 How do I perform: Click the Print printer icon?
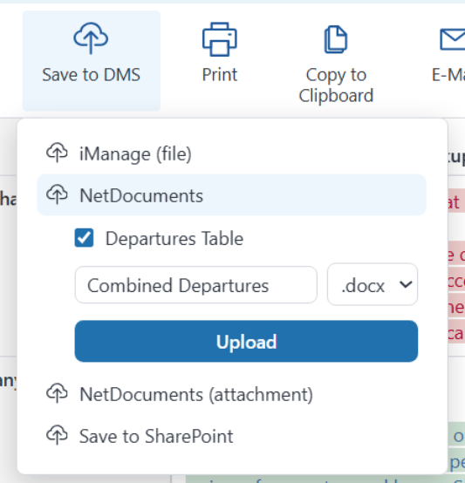(219, 39)
